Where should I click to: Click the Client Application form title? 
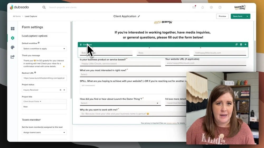tap(125, 16)
